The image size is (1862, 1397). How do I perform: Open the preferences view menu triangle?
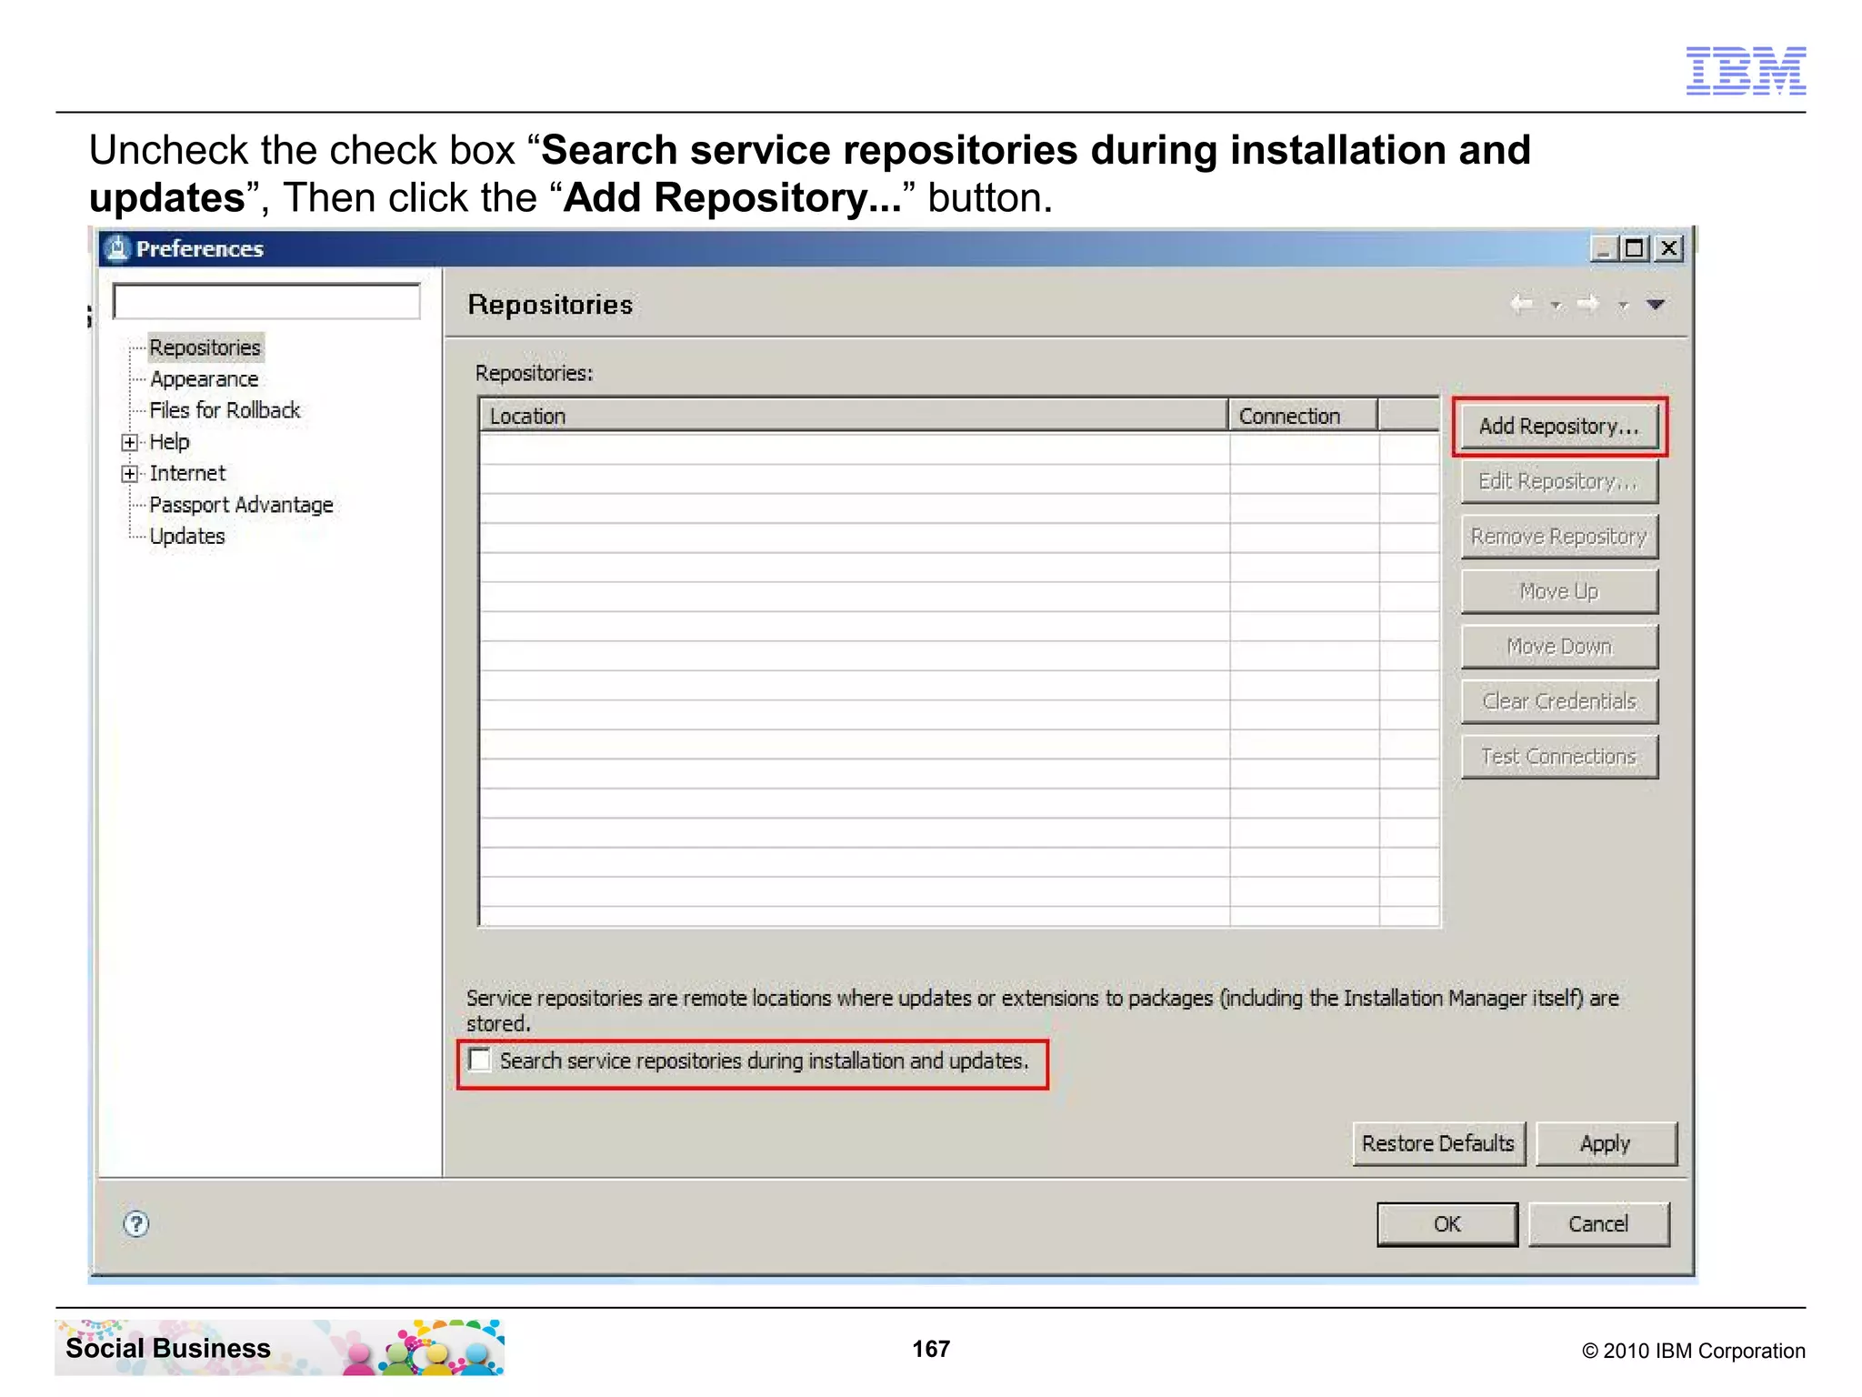click(1656, 305)
